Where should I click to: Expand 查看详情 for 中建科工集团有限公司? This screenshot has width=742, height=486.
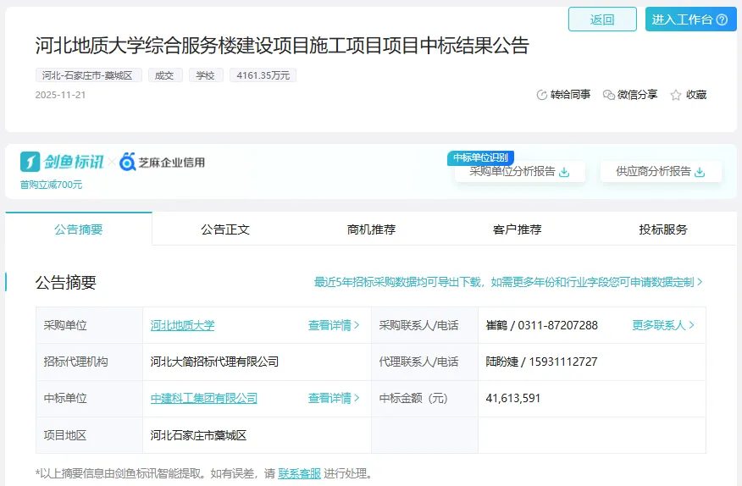point(334,398)
